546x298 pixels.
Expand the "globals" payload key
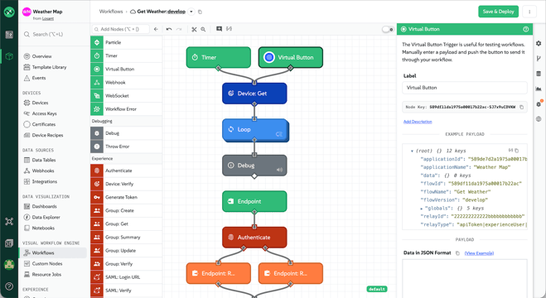point(422,209)
